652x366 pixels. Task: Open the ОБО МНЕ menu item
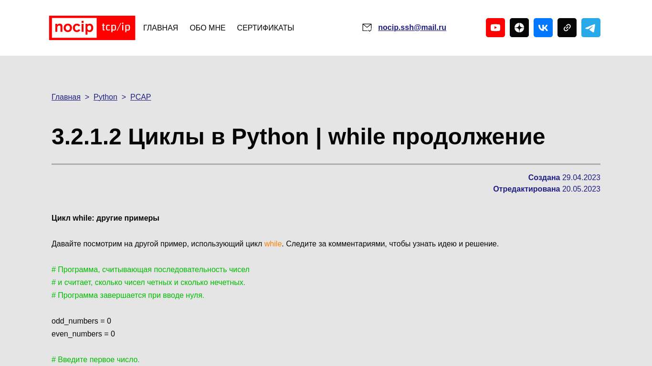point(208,28)
